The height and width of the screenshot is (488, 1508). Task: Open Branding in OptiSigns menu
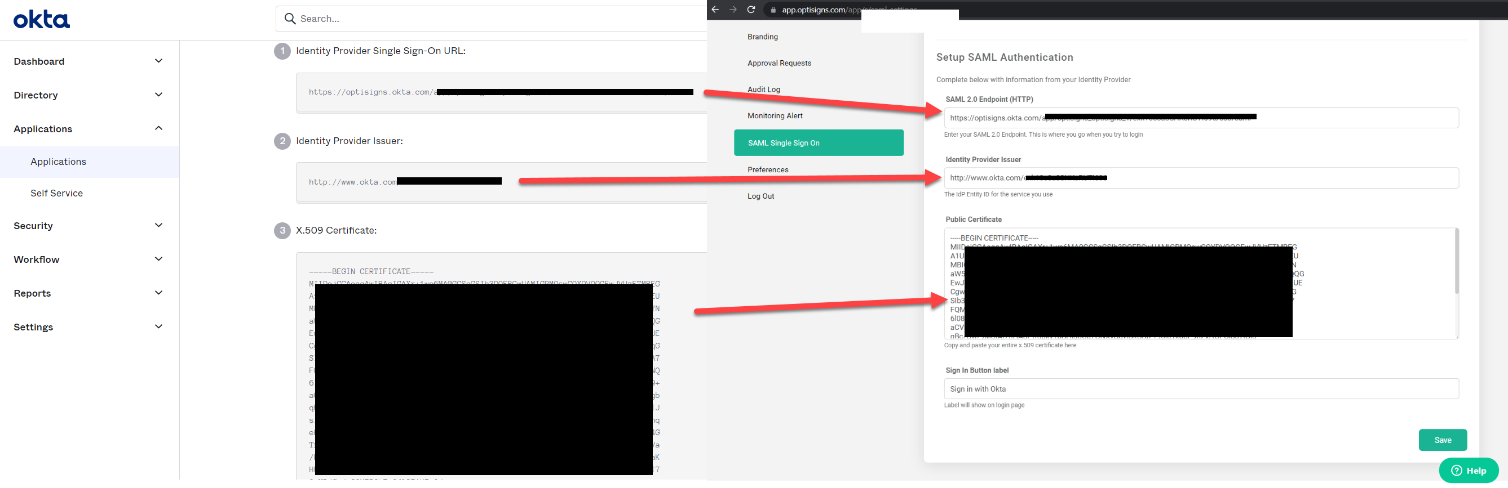coord(762,37)
